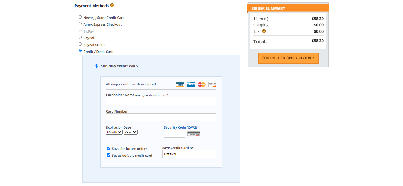Uncheck Save for future orders

[109, 148]
